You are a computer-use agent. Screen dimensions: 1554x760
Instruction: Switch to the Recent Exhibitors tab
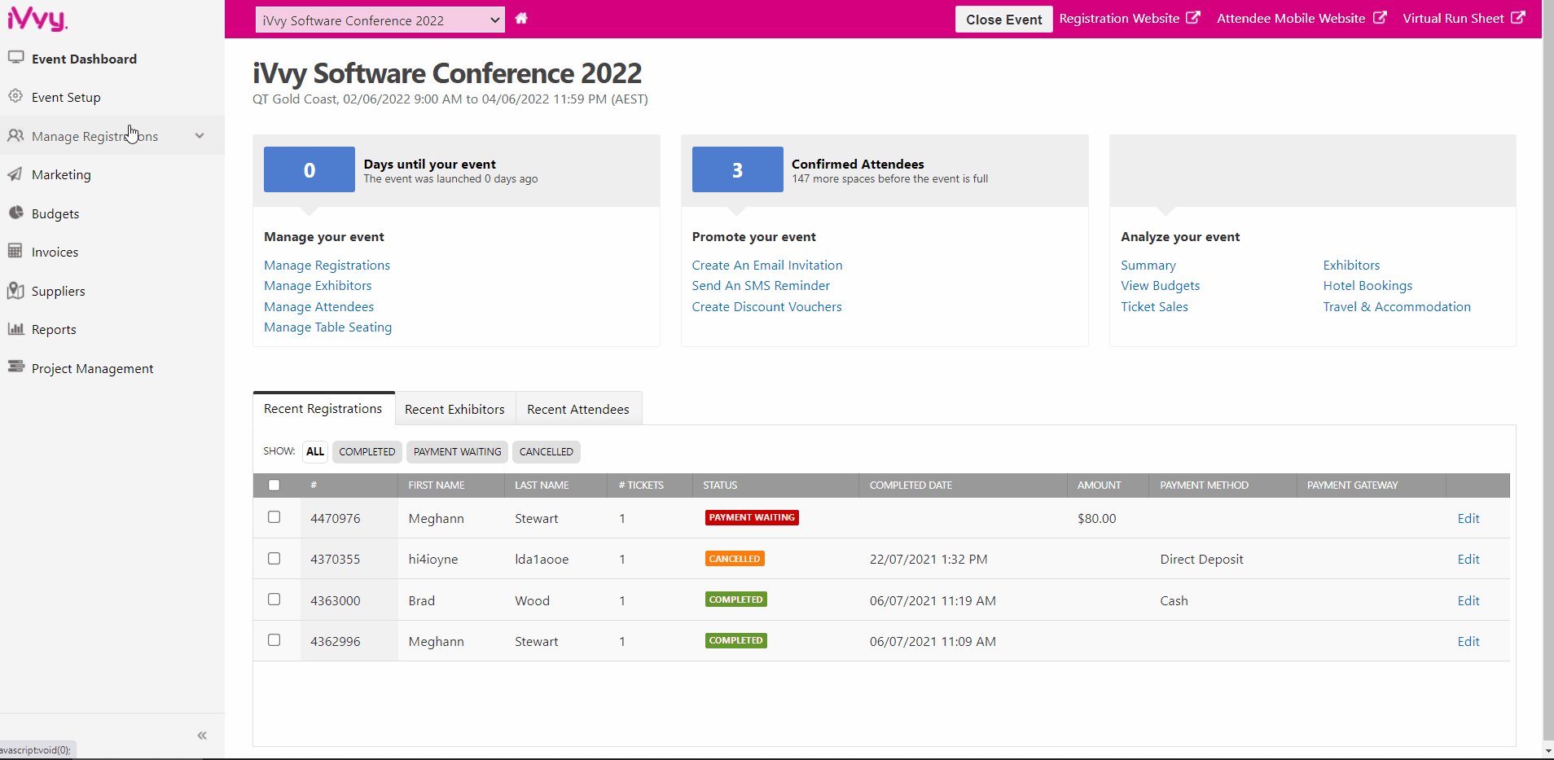[x=454, y=409]
